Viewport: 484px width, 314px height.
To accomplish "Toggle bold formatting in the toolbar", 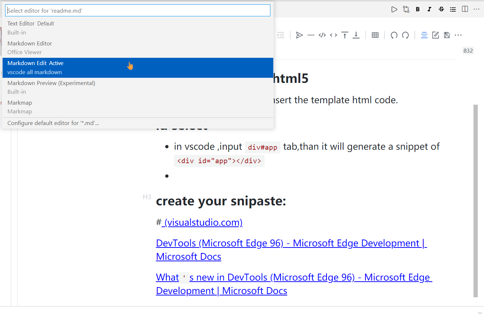I will [x=418, y=9].
